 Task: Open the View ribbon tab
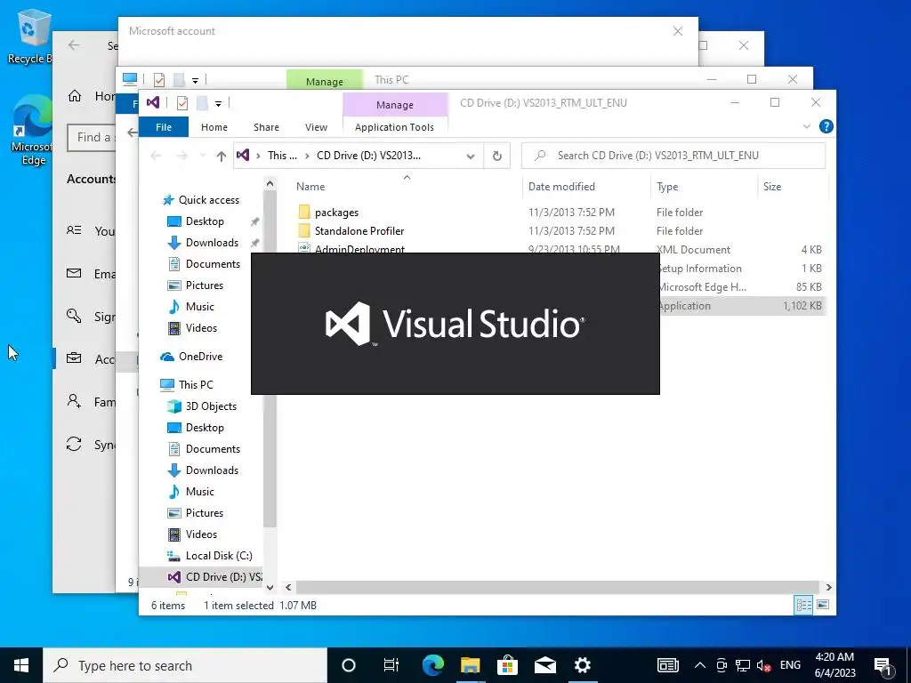point(316,127)
